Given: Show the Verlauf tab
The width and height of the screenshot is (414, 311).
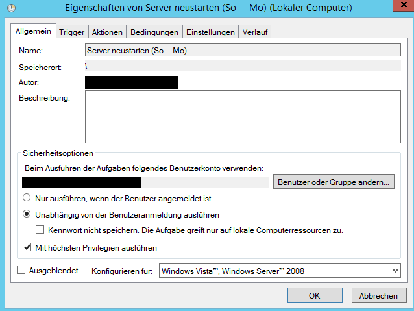Looking at the screenshot, I should tap(255, 32).
